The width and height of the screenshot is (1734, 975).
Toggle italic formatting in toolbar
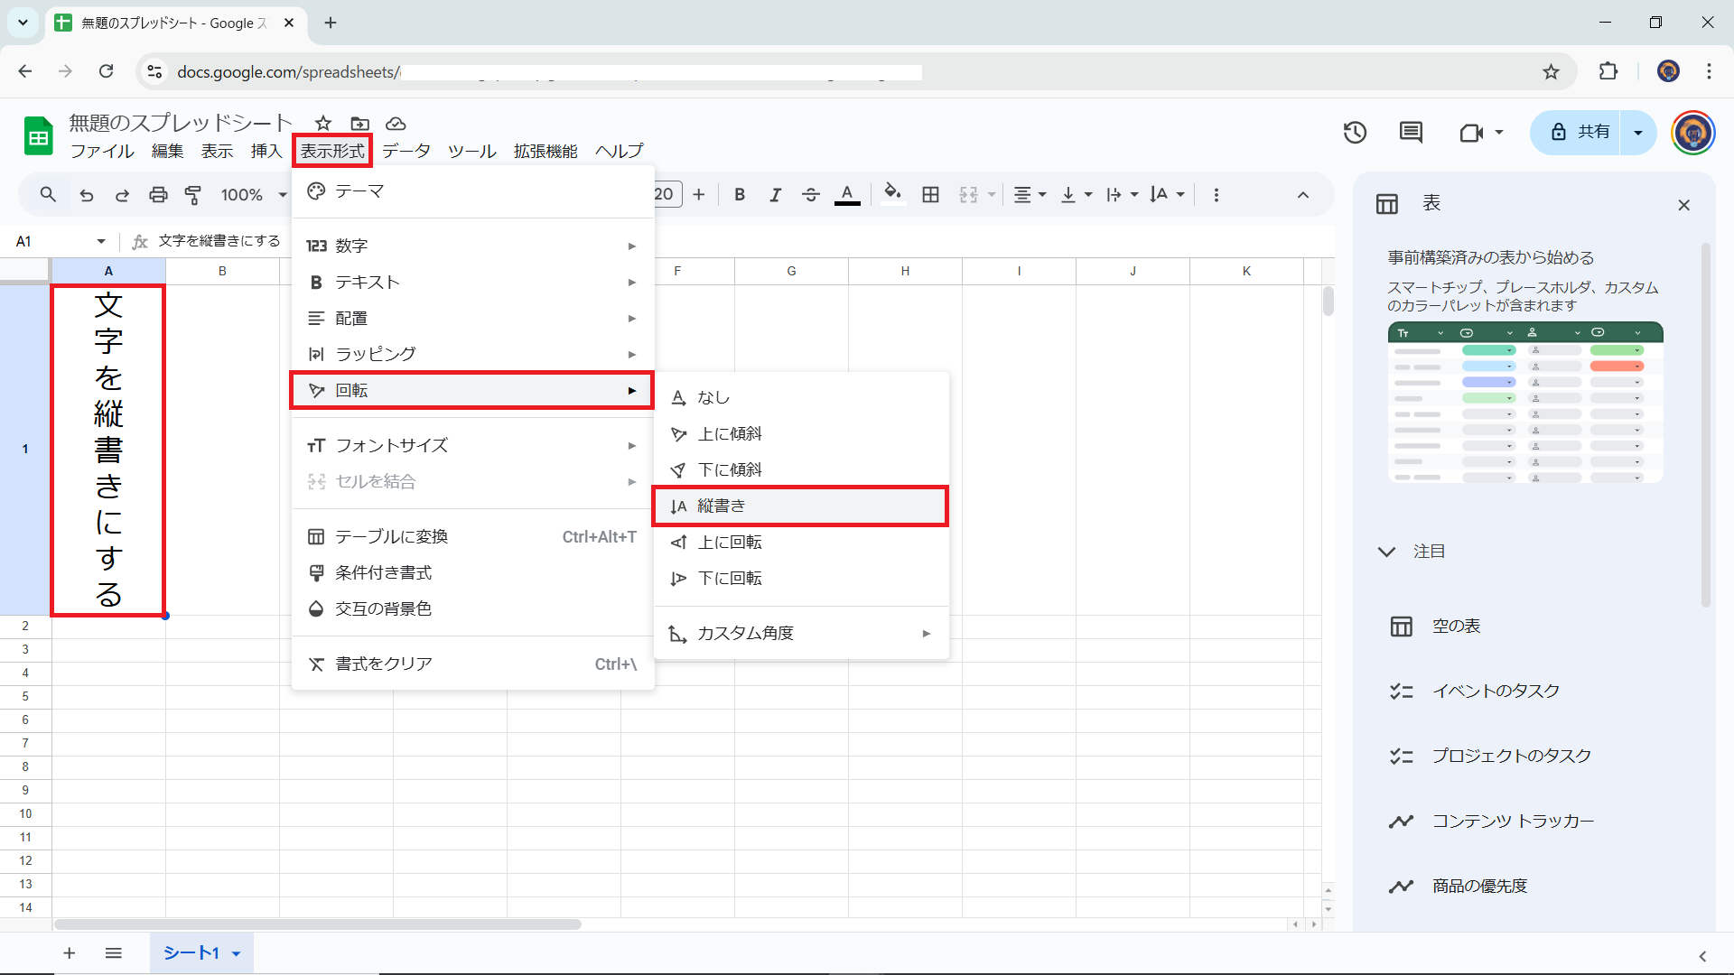pyautogui.click(x=775, y=194)
